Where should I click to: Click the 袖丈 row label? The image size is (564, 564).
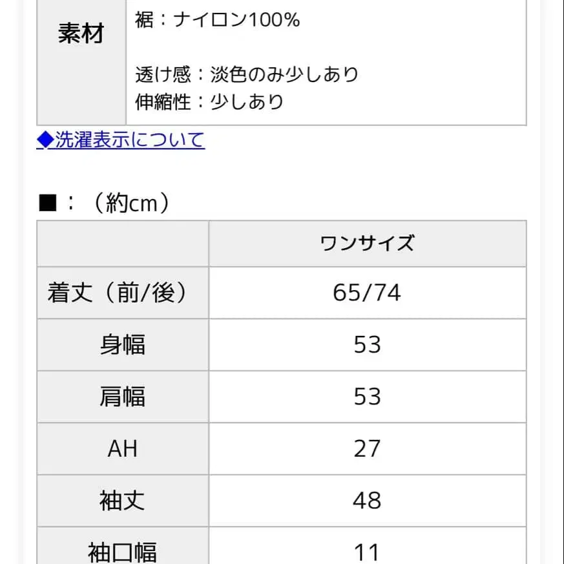[123, 500]
